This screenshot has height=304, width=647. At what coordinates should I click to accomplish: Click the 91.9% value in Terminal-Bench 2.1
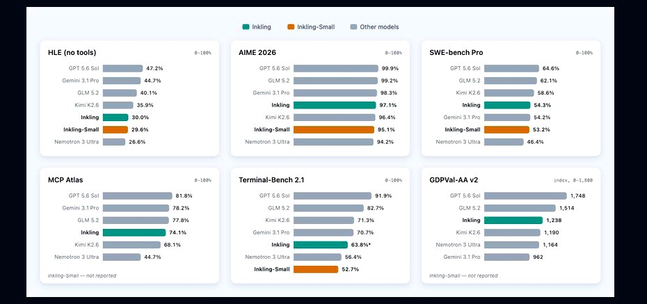383,196
